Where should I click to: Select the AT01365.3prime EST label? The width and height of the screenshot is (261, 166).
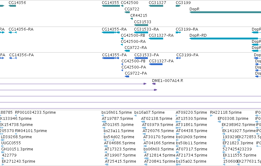(118, 125)
